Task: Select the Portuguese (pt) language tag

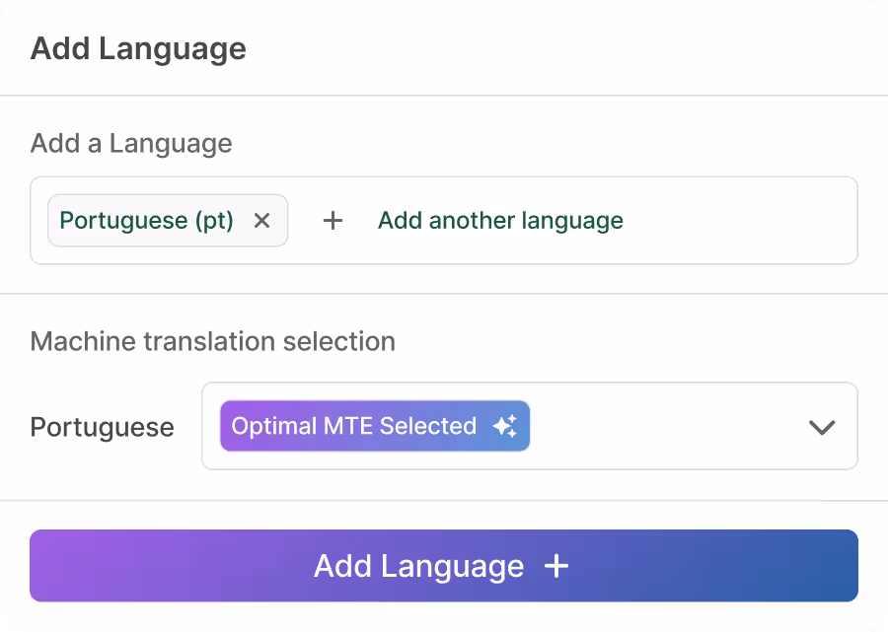Action: [168, 221]
